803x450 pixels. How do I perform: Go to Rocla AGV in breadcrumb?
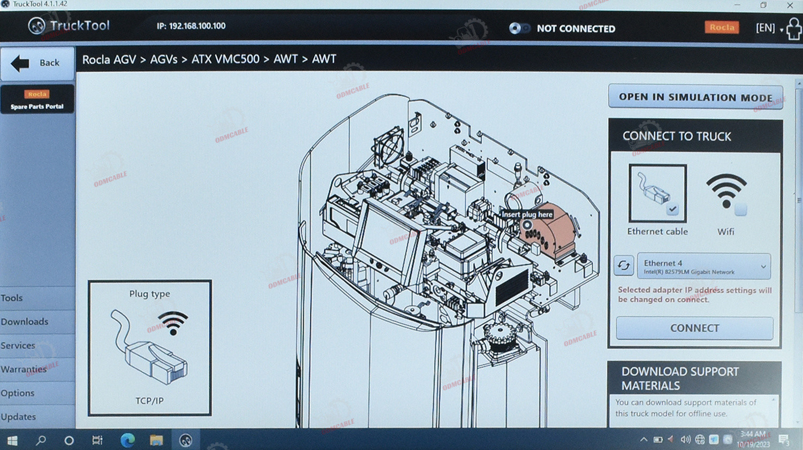[109, 59]
